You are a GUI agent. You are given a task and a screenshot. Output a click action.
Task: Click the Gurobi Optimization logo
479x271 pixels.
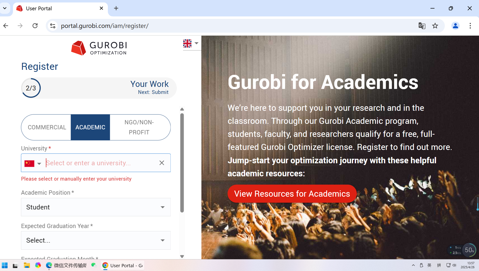[99, 48]
